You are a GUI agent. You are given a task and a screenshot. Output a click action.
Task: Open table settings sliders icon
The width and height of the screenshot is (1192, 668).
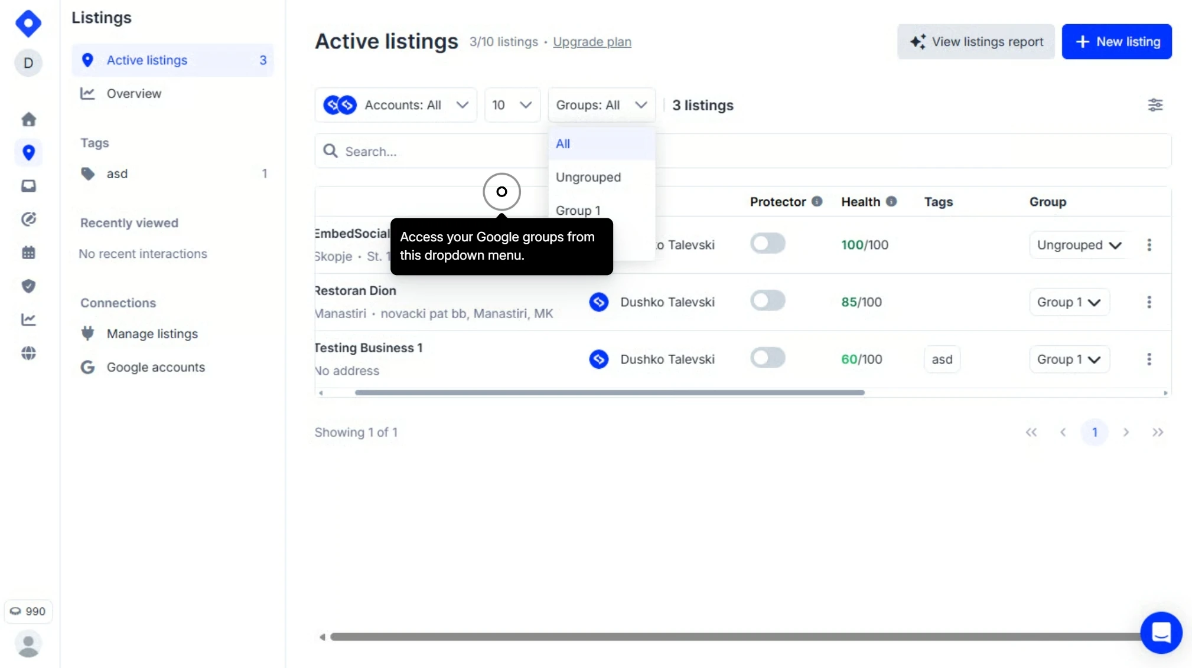click(x=1155, y=105)
